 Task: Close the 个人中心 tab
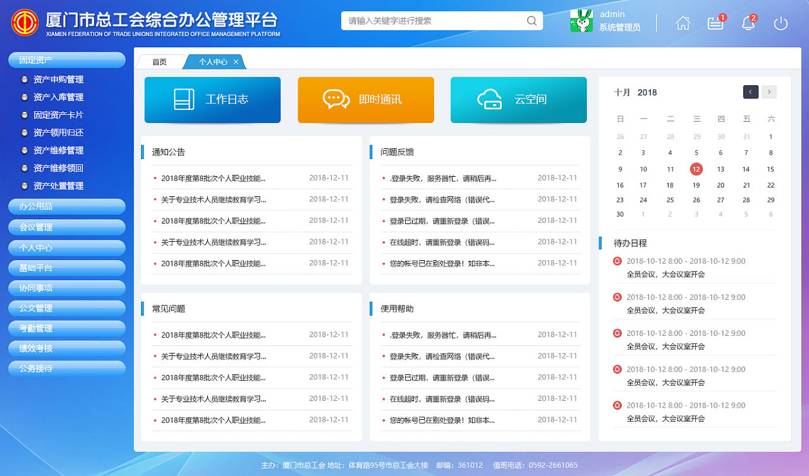point(236,62)
